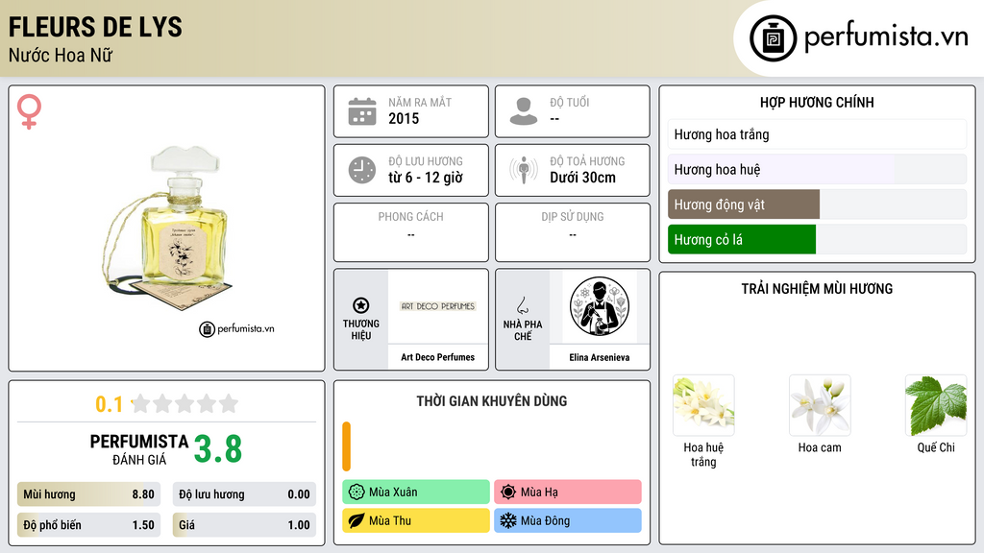Click the Mùi hương 8.80 score bar
This screenshot has width=984, height=553.
click(88, 494)
